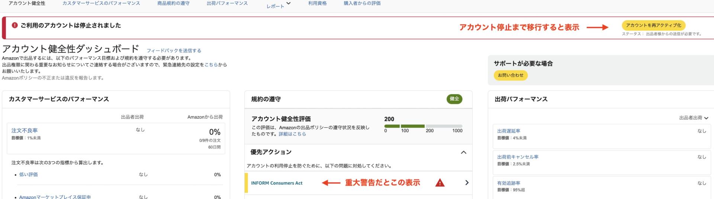The image size is (714, 199).
Task: Click the red warning triangle on the INFORM row
Action: 440,183
